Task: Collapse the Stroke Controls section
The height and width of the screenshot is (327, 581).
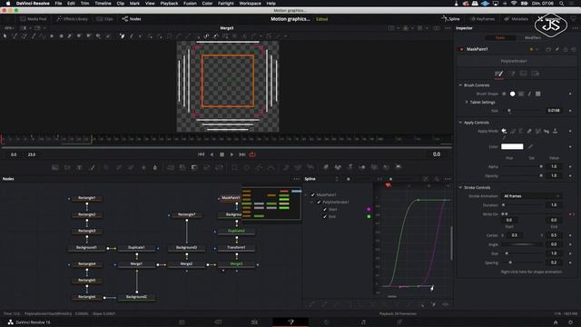Action: click(460, 188)
